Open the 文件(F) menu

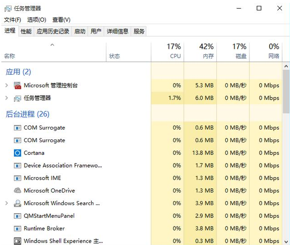12,19
